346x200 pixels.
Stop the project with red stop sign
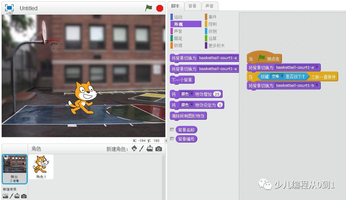click(160, 9)
